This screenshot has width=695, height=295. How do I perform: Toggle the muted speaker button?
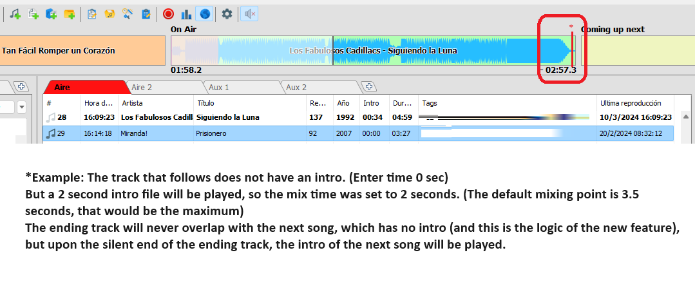[248, 14]
